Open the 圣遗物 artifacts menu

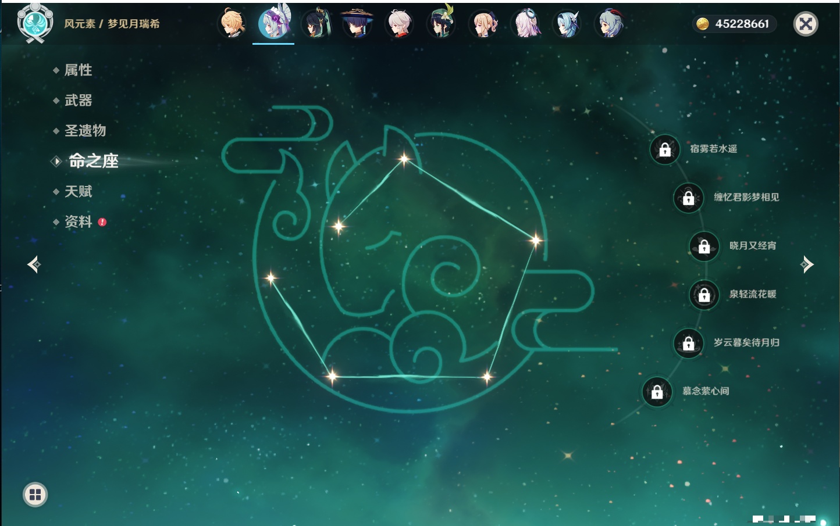click(85, 131)
